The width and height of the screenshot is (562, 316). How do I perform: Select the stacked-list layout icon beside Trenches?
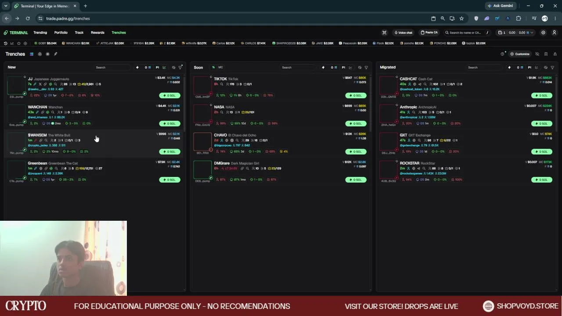coord(32,54)
